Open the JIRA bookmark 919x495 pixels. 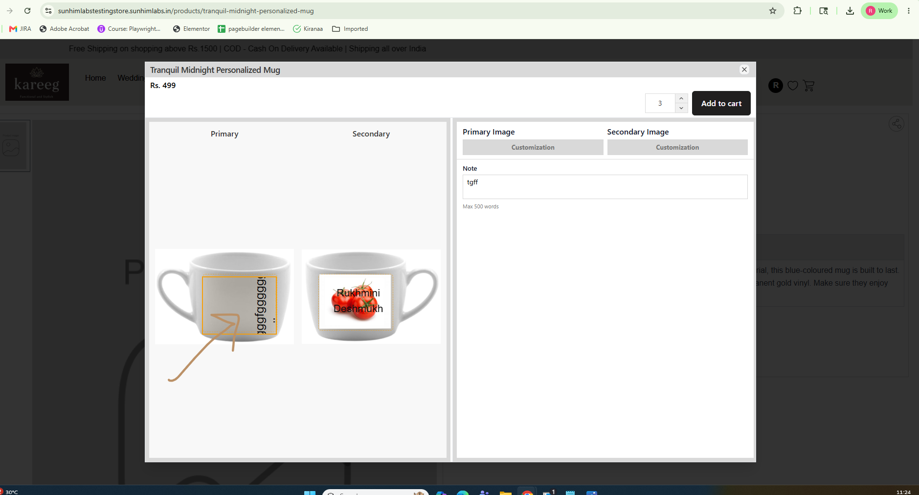[20, 29]
